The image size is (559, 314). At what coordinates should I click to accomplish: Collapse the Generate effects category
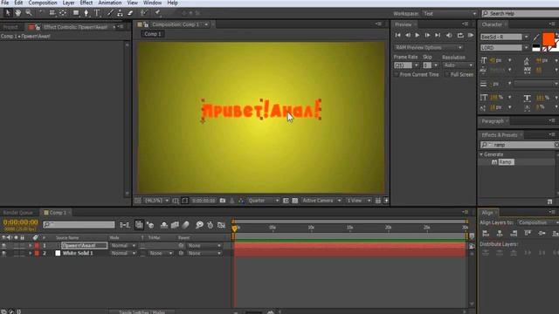[481, 154]
